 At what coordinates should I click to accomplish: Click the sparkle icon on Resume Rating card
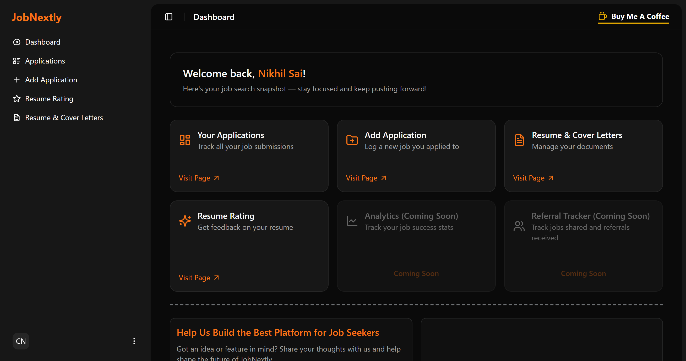click(185, 221)
